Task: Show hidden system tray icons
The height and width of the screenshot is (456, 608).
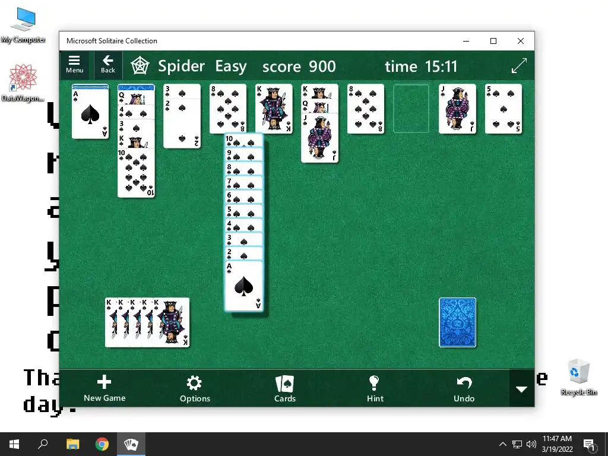Action: pos(502,444)
